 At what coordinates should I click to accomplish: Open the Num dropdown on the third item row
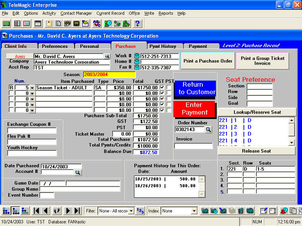(x=32, y=99)
